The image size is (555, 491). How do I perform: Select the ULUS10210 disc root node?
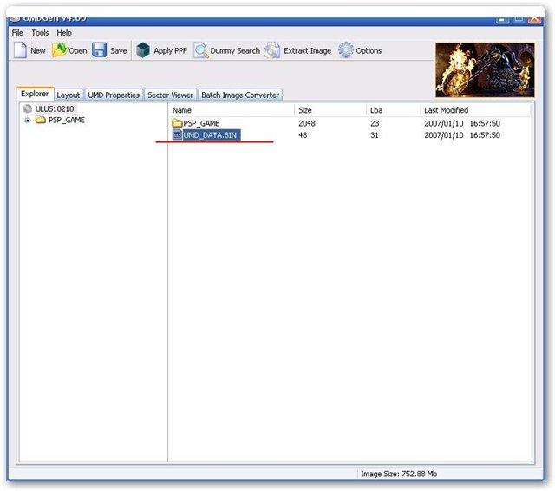[x=54, y=109]
